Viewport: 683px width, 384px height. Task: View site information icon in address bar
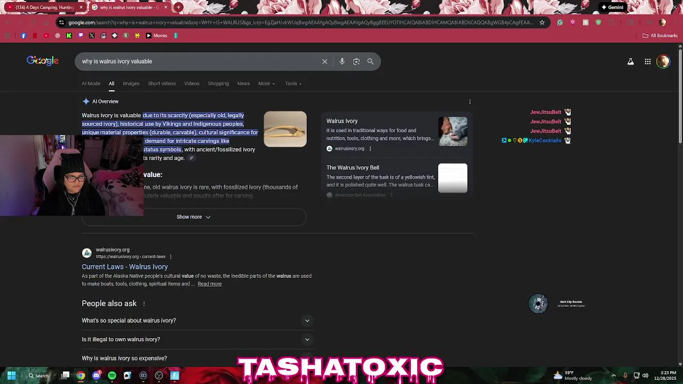click(x=61, y=22)
